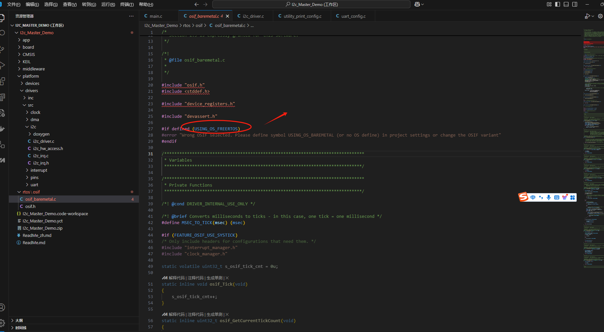This screenshot has width=604, height=332.
Task: Click 生成单测 above osif_Tick function
Action: 215,278
